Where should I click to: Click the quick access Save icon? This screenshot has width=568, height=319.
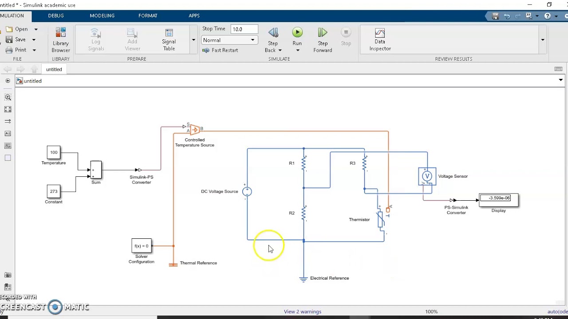click(x=496, y=16)
